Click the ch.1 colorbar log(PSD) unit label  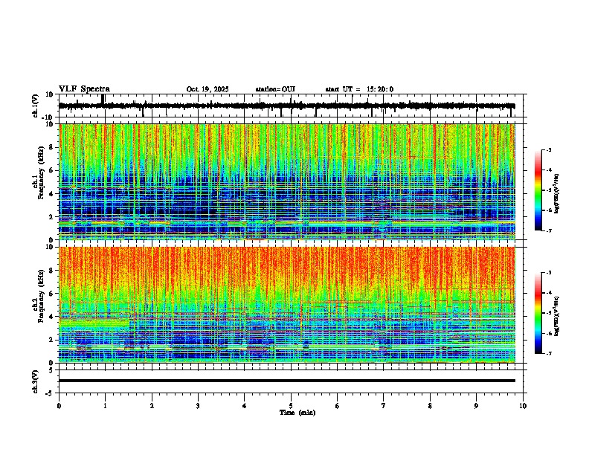click(x=557, y=194)
